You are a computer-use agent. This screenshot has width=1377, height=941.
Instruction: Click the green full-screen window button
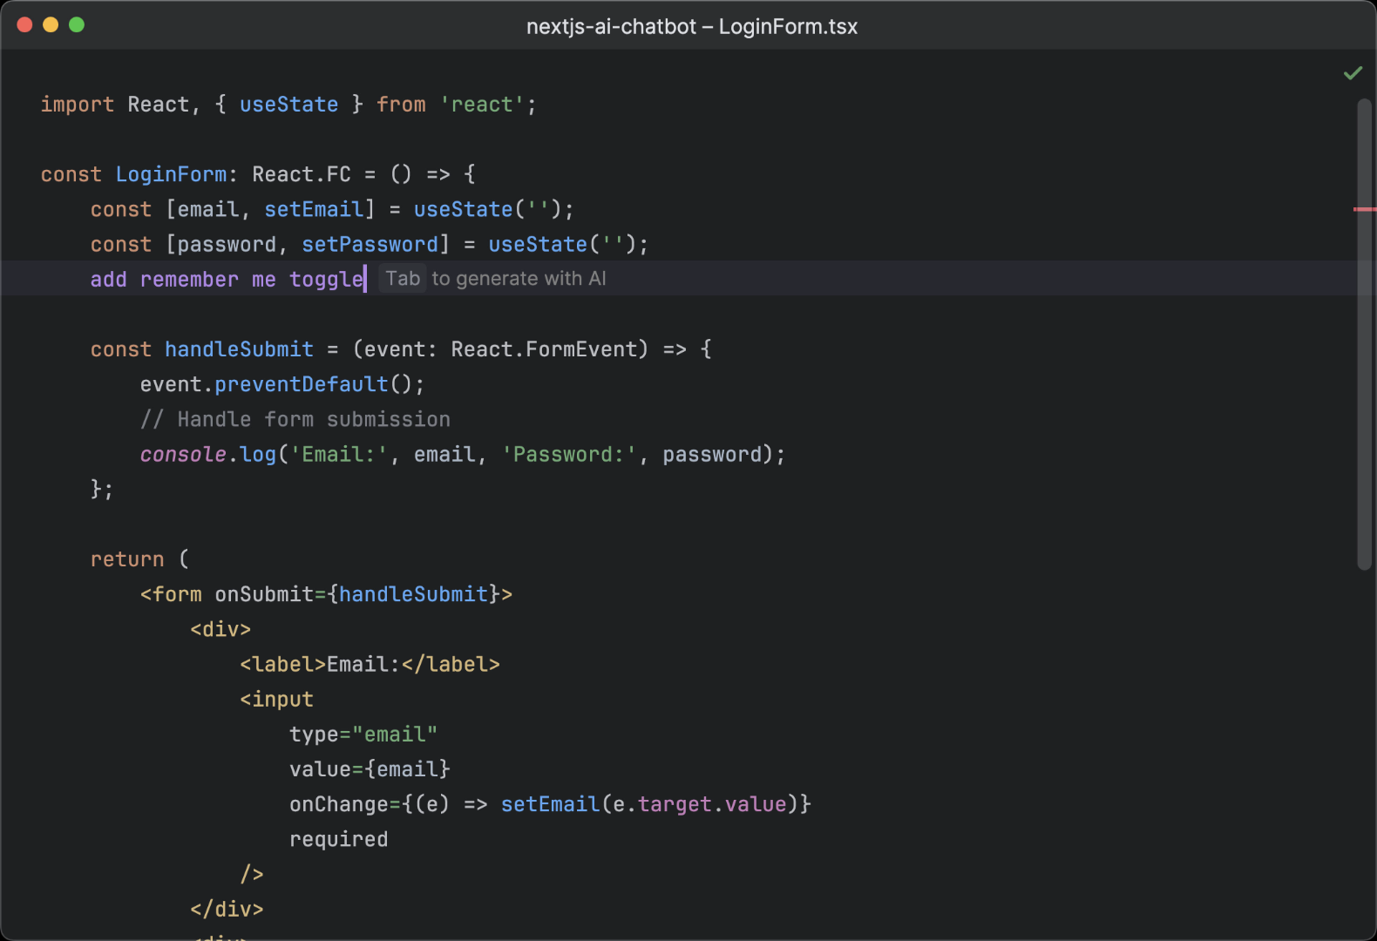click(77, 24)
